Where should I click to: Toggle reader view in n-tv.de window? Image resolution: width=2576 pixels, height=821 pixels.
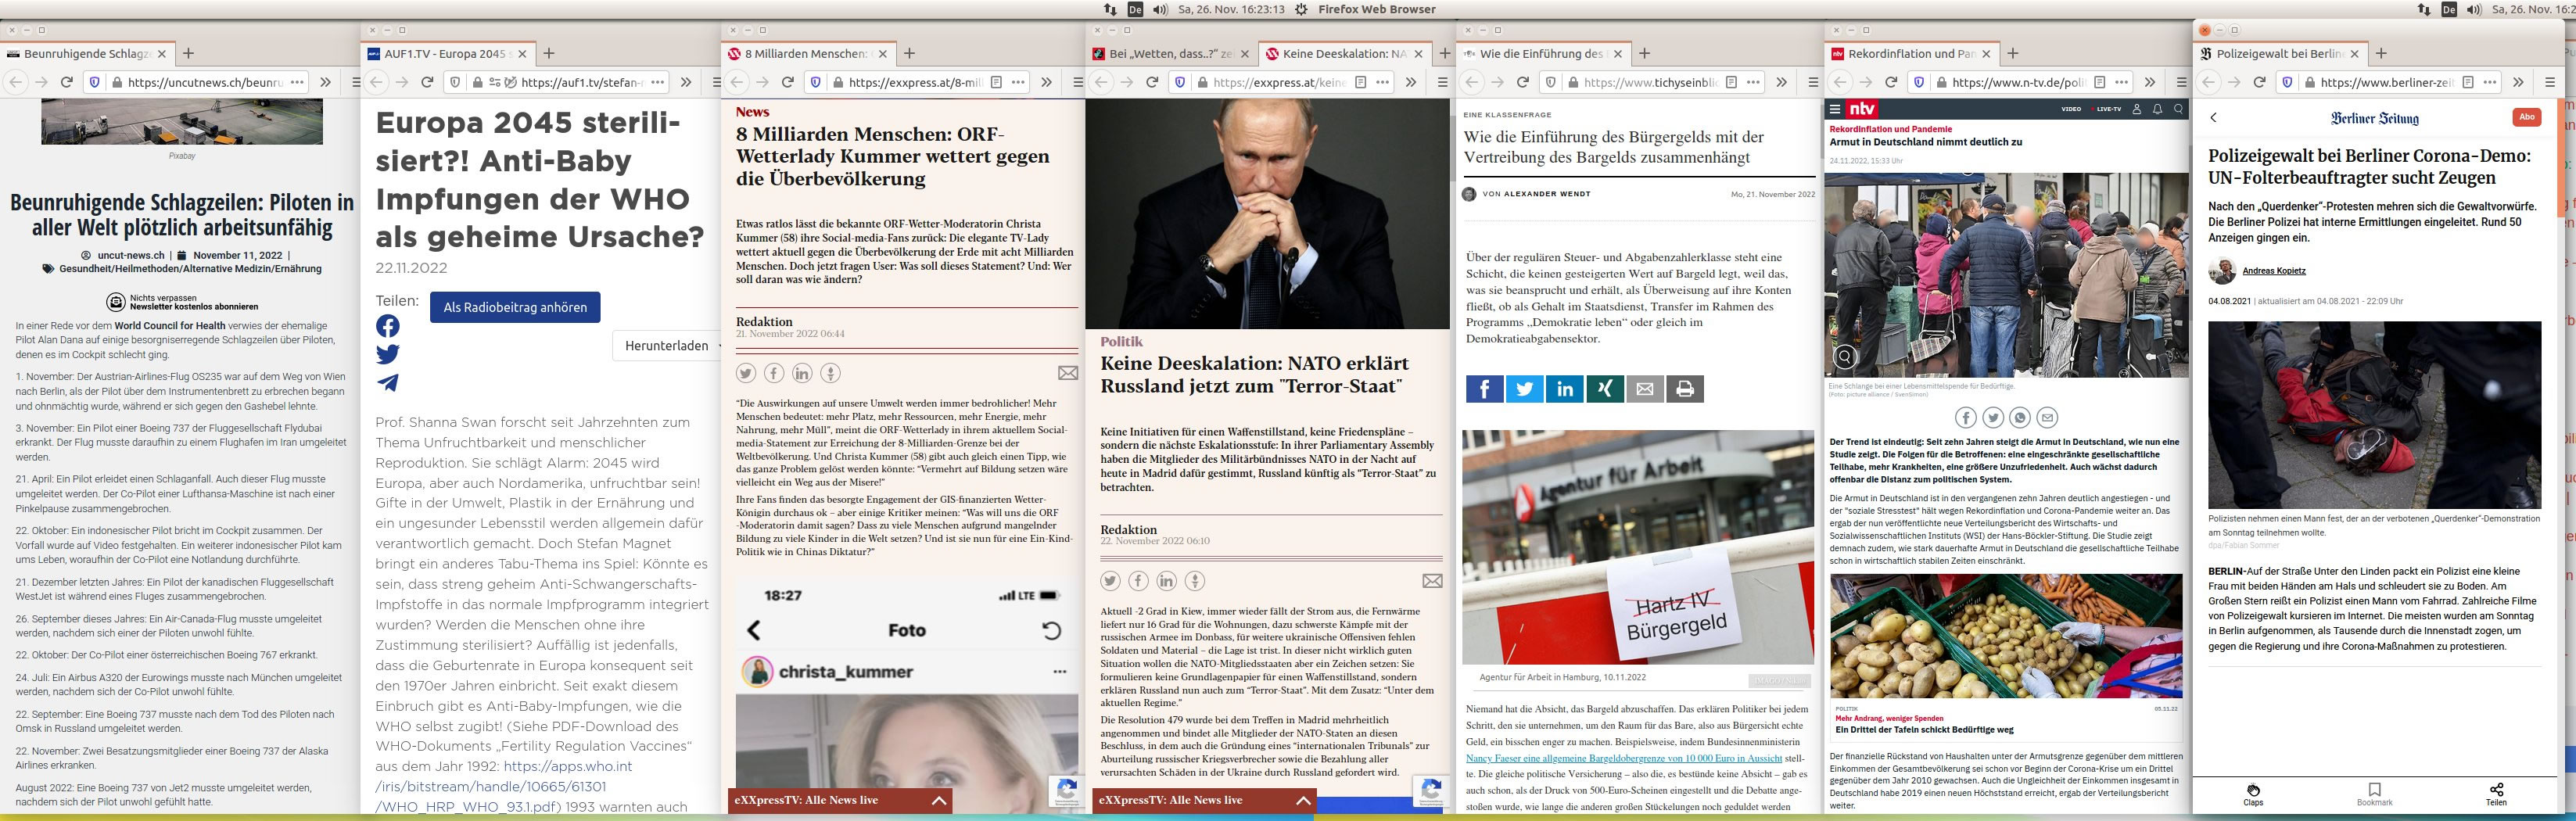2099,82
